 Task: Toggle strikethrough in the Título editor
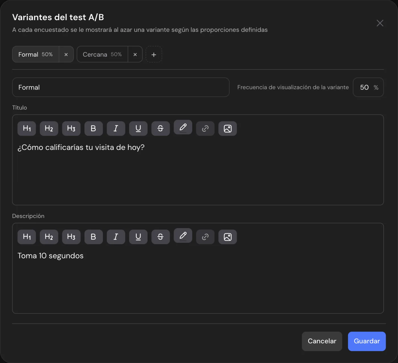(x=160, y=129)
